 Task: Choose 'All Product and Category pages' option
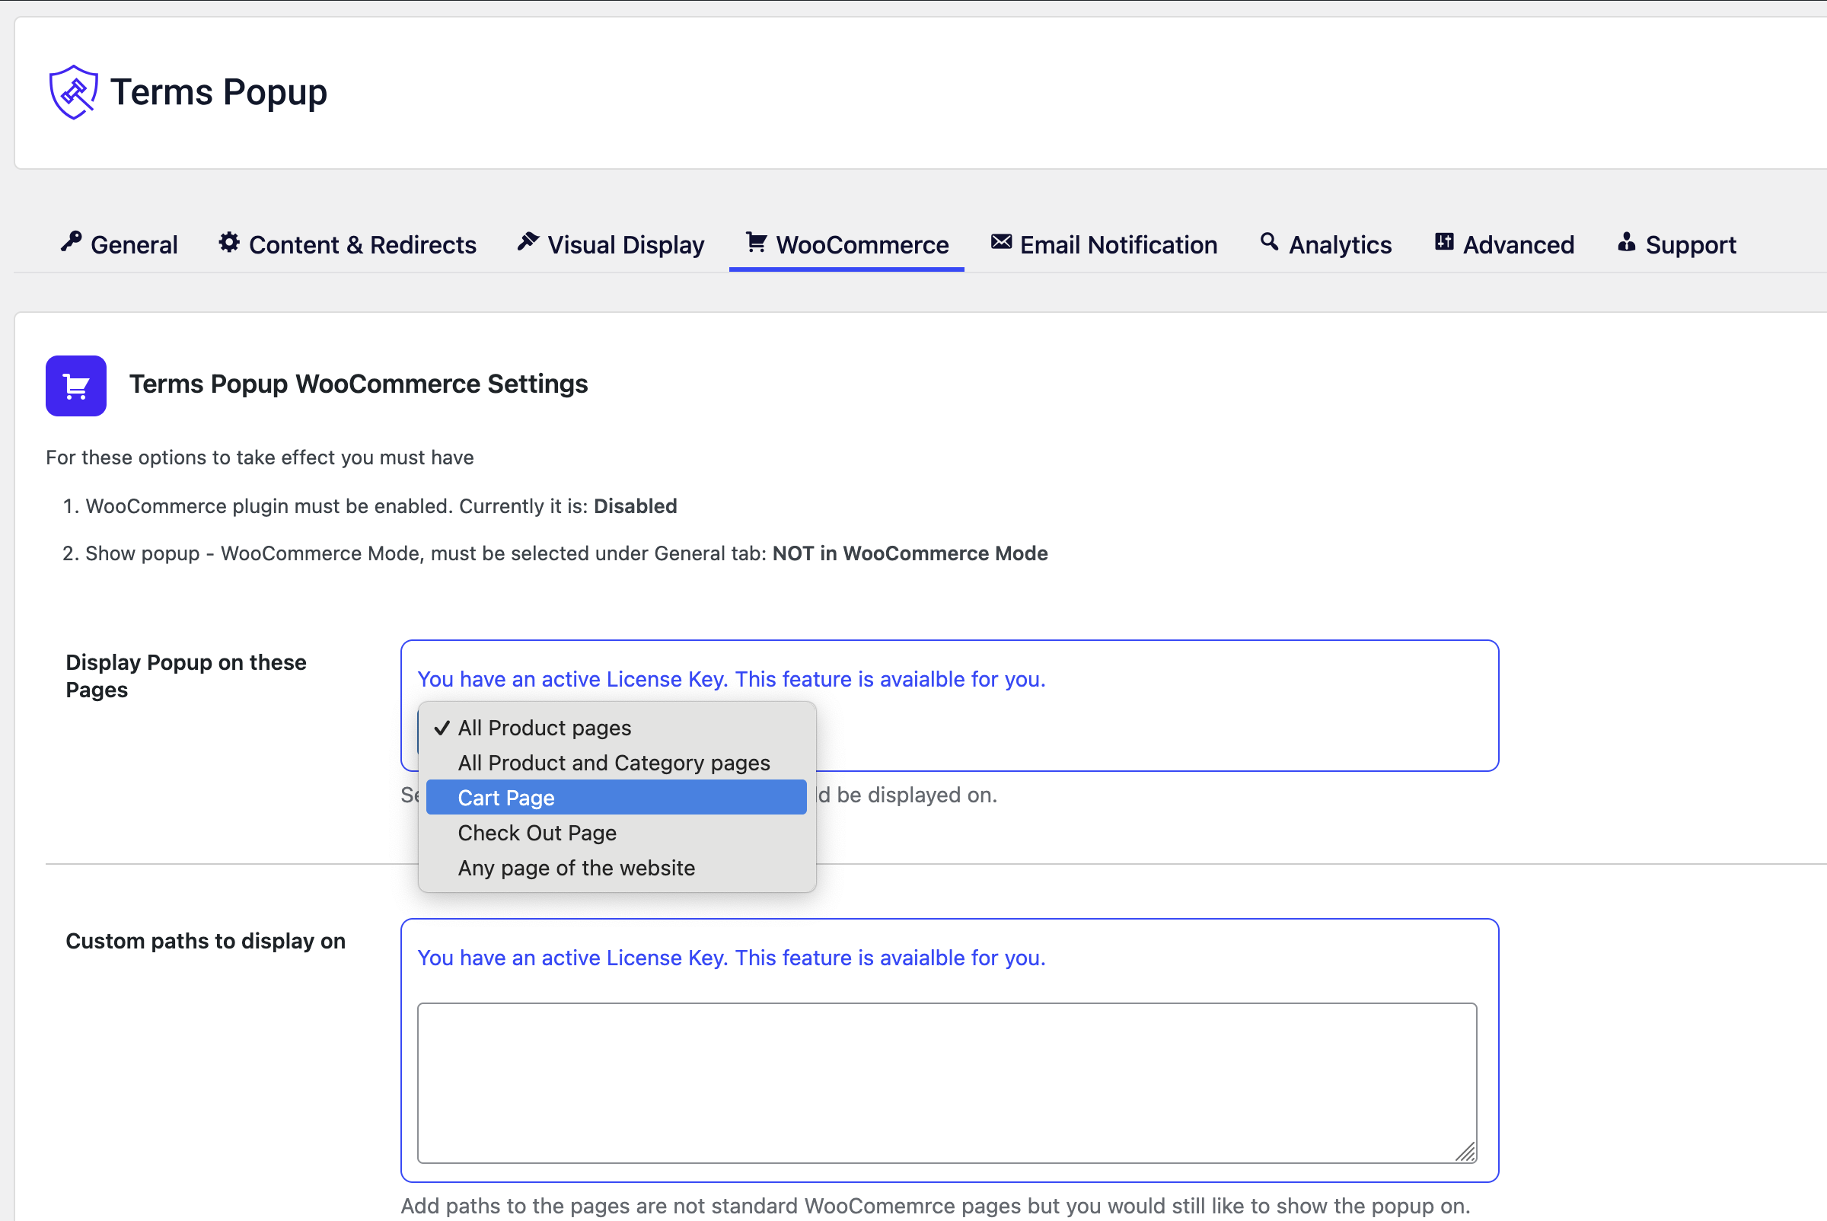coord(614,763)
